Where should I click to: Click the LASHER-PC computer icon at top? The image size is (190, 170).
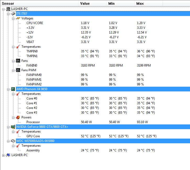[8, 9]
